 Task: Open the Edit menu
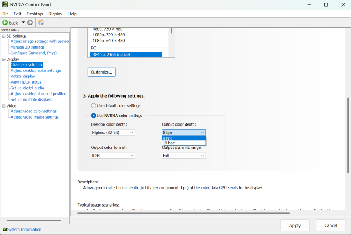pyautogui.click(x=18, y=14)
